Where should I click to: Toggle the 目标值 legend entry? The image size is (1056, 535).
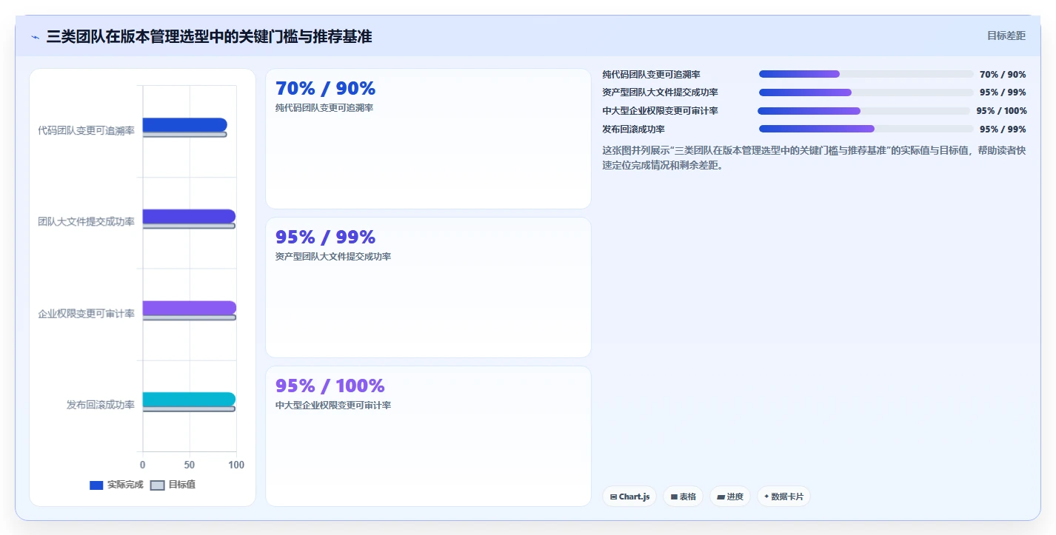click(x=173, y=485)
